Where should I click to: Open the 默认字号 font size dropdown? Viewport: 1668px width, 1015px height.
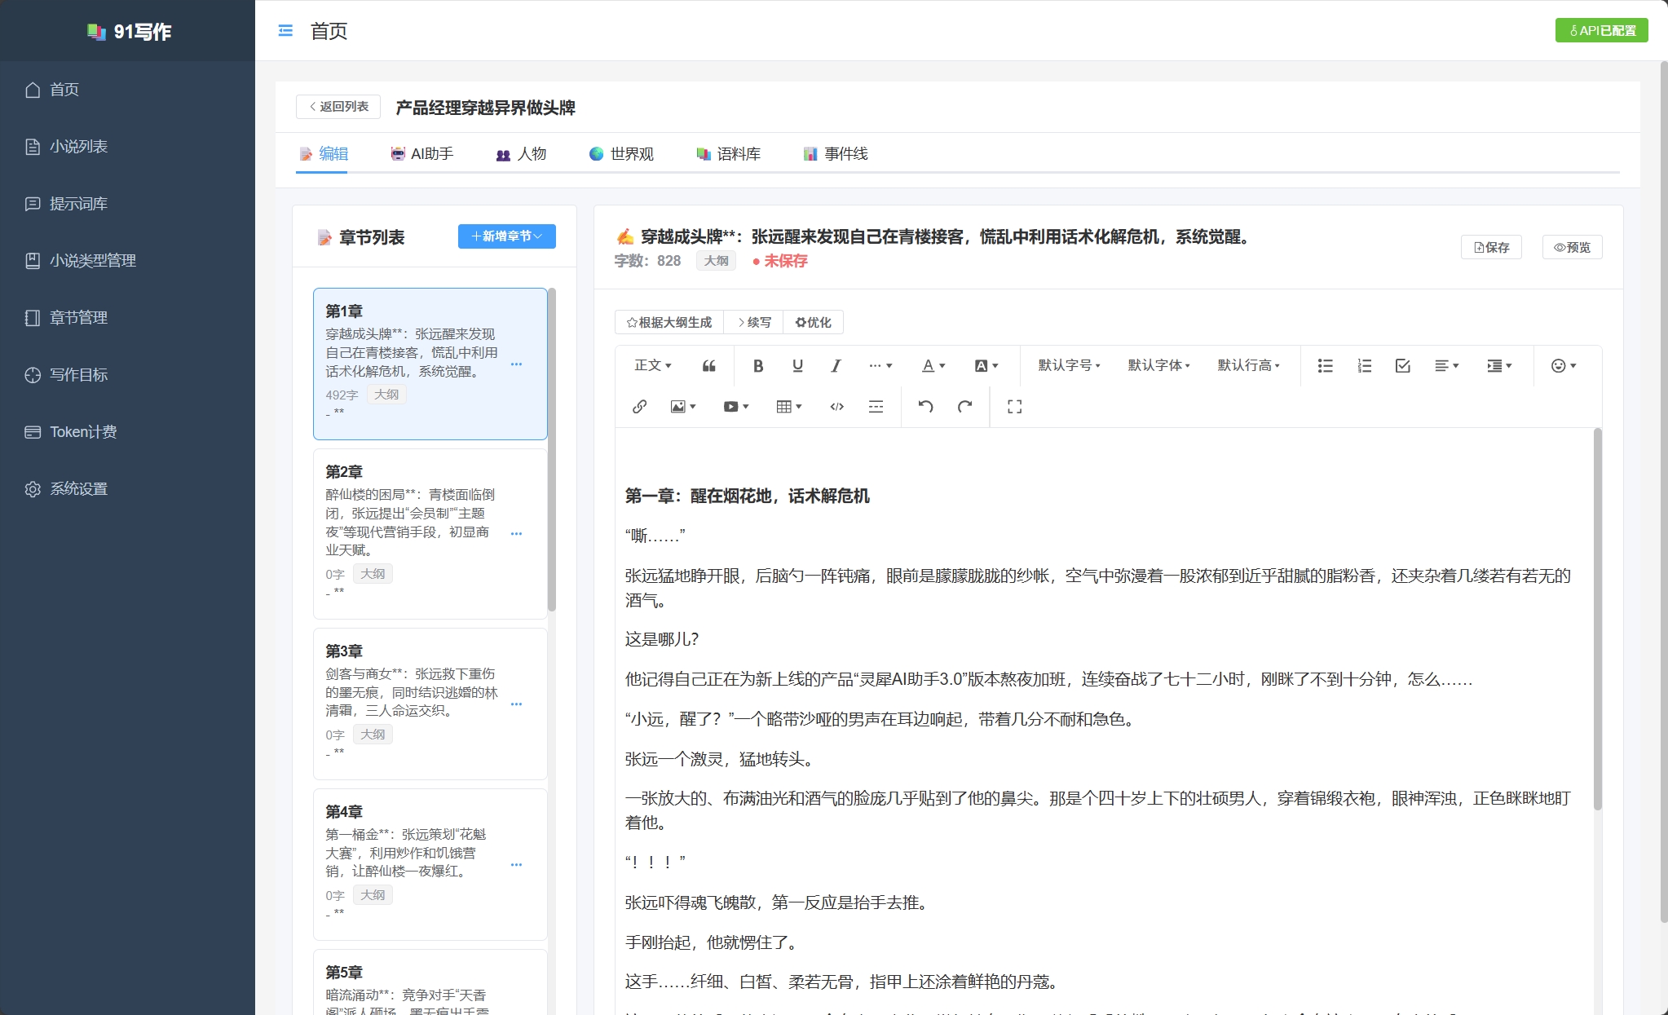(1068, 365)
